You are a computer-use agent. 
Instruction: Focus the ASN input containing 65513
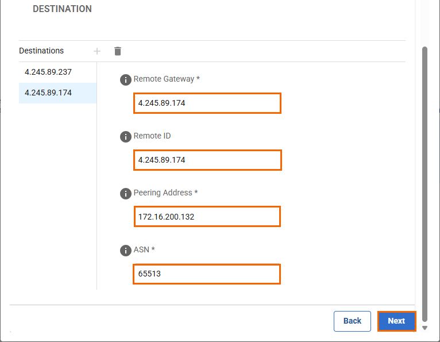click(207, 274)
